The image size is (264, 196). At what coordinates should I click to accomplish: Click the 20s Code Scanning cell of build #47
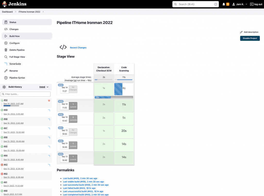click(x=124, y=132)
